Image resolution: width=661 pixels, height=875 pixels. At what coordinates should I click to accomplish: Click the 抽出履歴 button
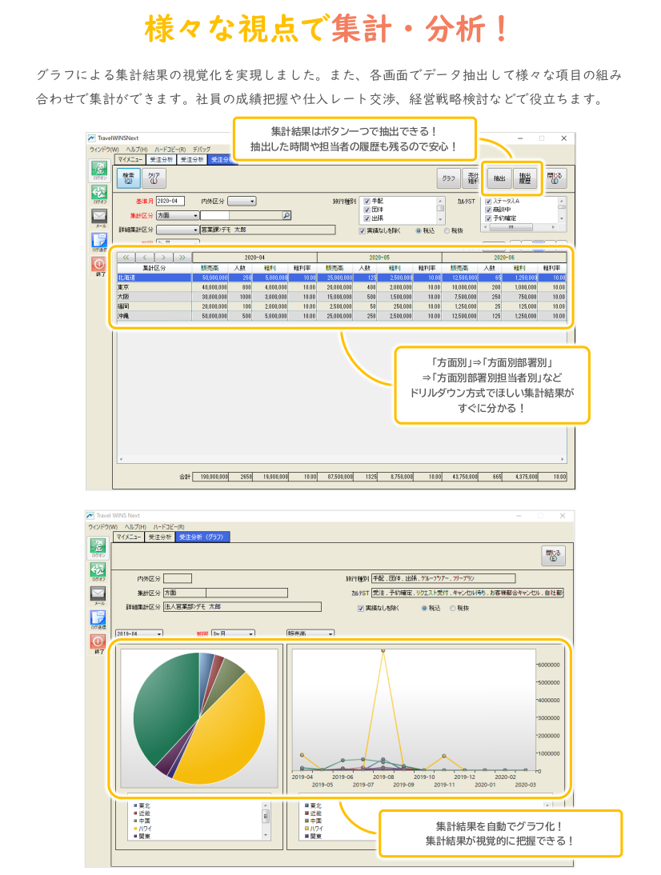click(525, 178)
